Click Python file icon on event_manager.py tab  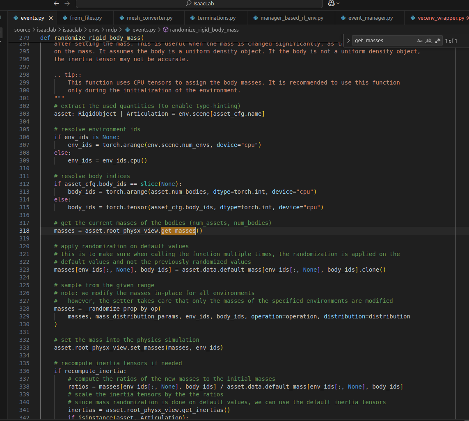point(343,18)
